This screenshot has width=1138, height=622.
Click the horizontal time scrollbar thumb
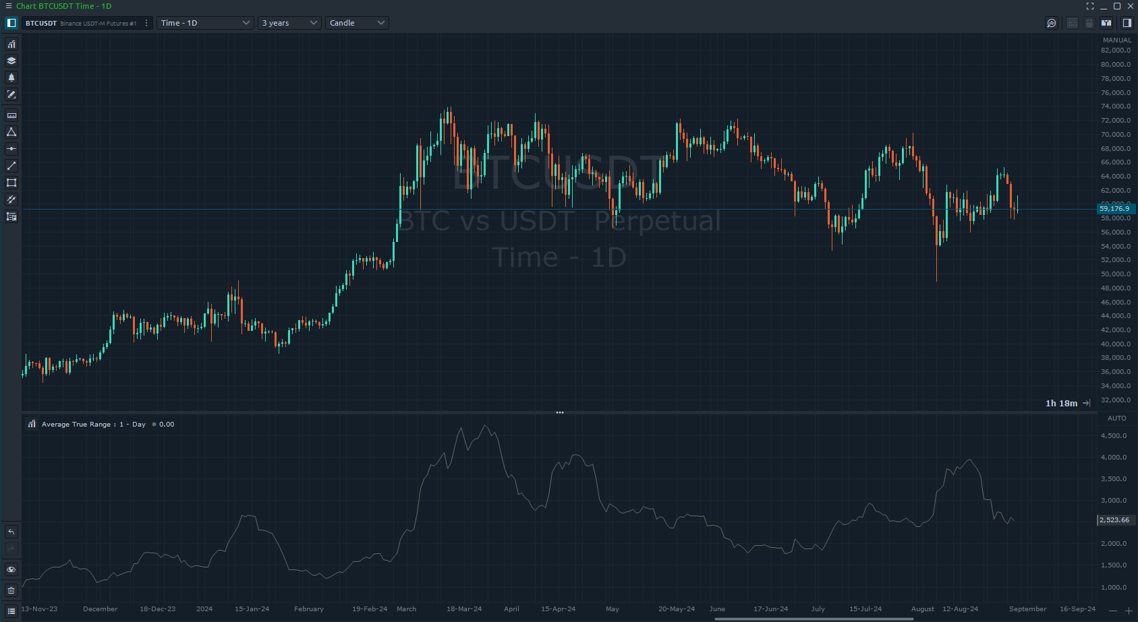tap(814, 619)
